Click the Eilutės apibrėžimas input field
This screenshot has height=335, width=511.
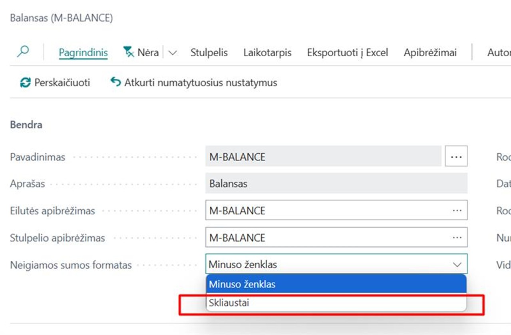[x=336, y=210]
